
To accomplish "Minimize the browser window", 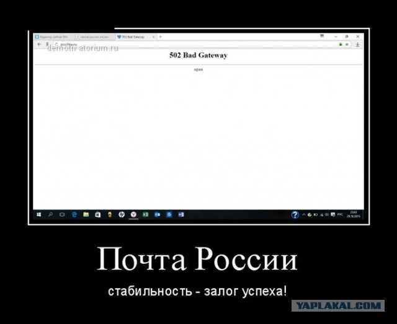I will click(x=336, y=37).
